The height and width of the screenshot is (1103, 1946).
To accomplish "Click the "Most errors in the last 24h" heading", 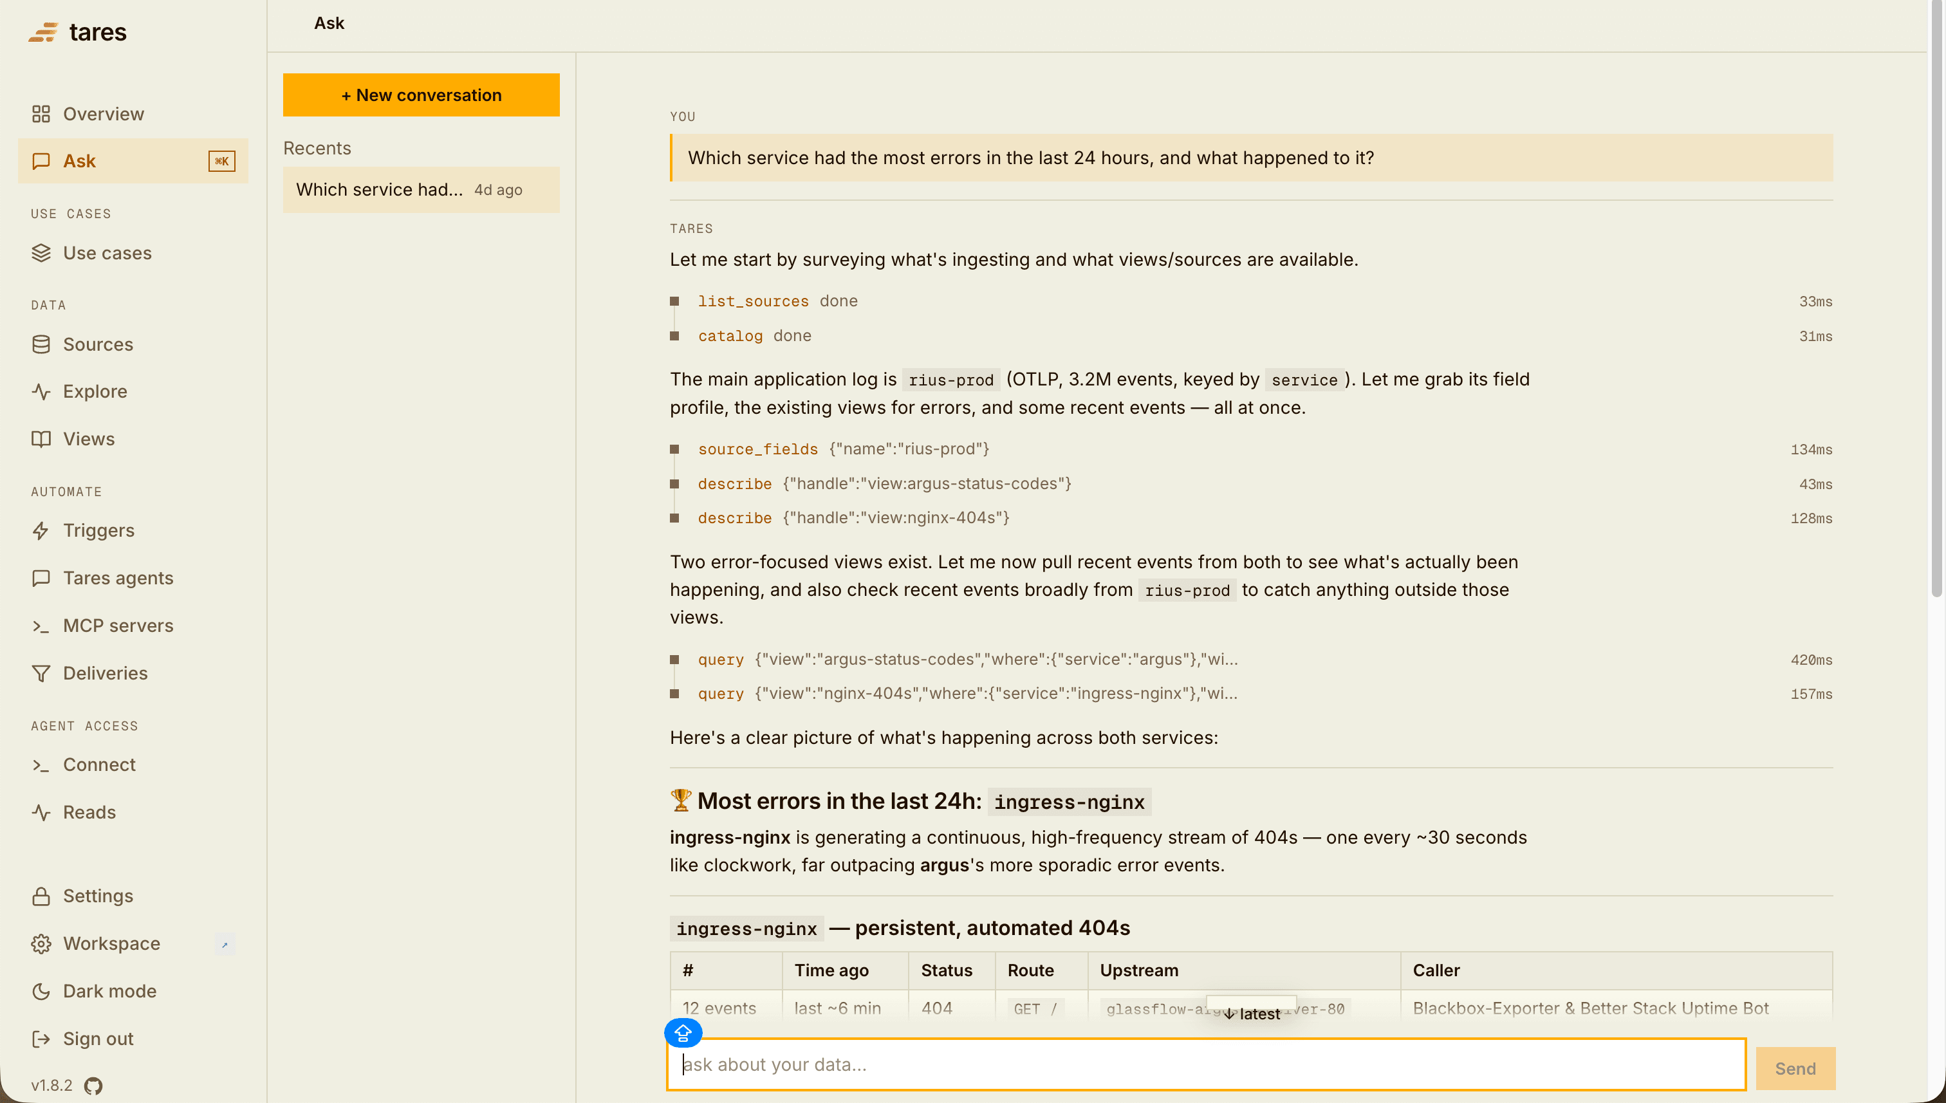I will (911, 801).
